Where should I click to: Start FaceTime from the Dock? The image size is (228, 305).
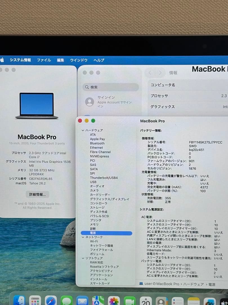click(x=129, y=300)
